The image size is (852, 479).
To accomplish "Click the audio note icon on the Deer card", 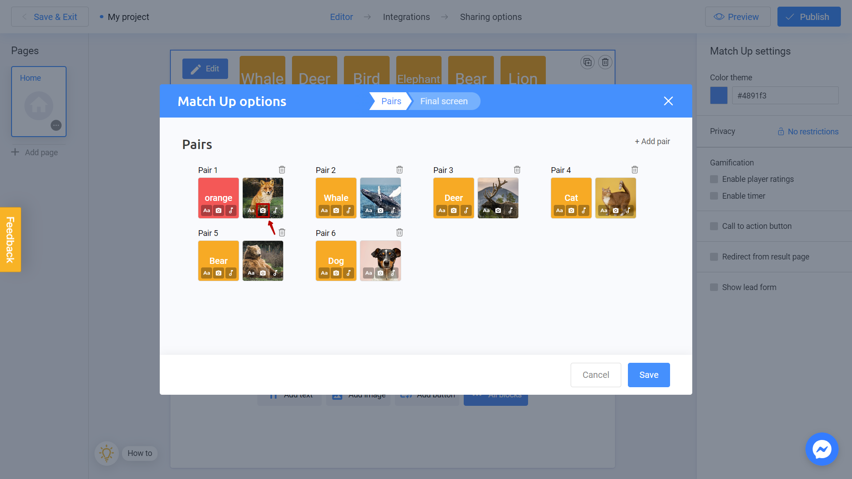I will pos(466,210).
